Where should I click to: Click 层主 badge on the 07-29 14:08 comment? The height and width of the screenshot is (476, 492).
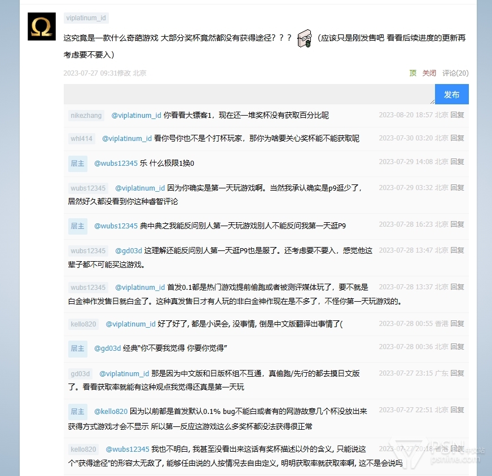click(x=78, y=164)
